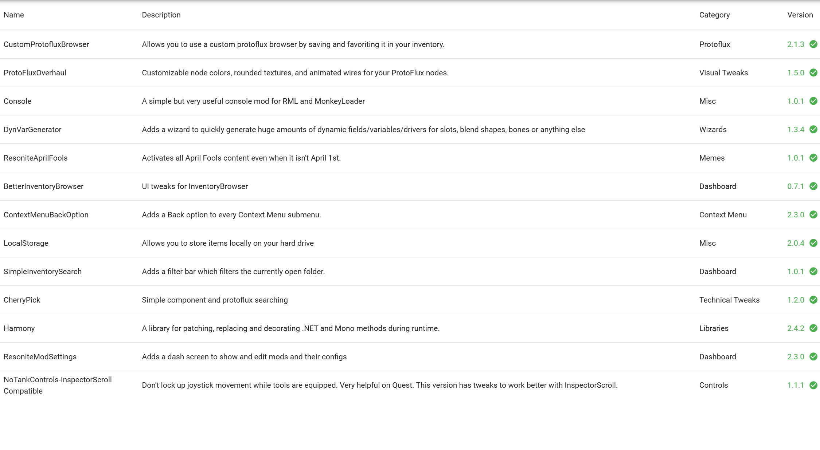Open the BetterInventoryBrowser mod entry
This screenshot has height=450, width=820.
tap(43, 186)
